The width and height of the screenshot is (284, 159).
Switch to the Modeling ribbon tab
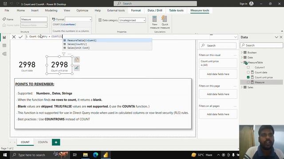tap(51, 11)
